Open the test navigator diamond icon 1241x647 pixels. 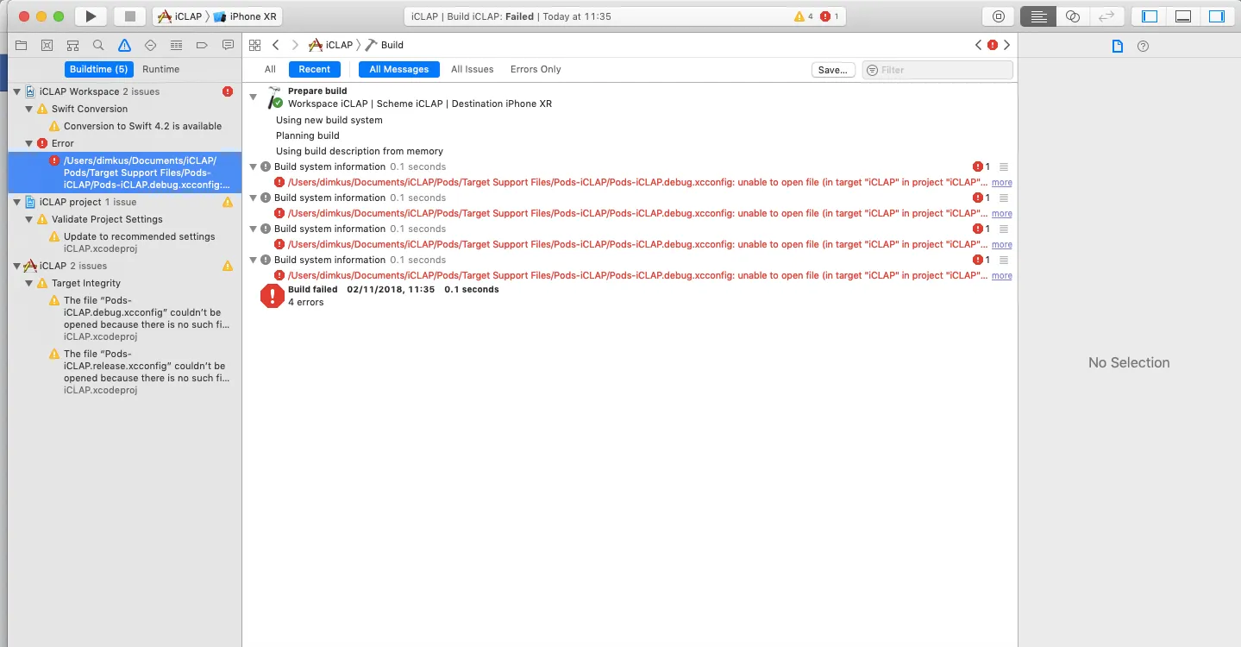[150, 45]
